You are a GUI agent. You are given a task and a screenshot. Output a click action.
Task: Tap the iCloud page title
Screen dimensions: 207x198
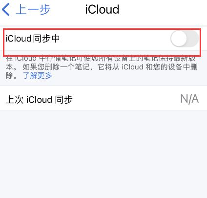[102, 9]
